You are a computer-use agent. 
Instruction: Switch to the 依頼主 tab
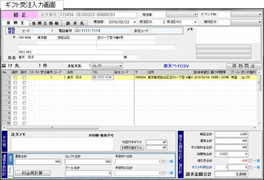(15, 23)
